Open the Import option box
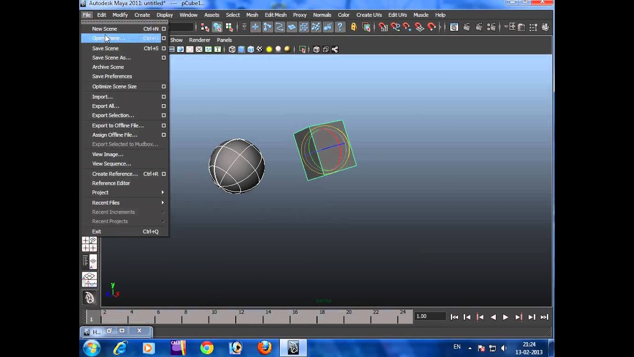Image resolution: width=634 pixels, height=357 pixels. pos(163,97)
